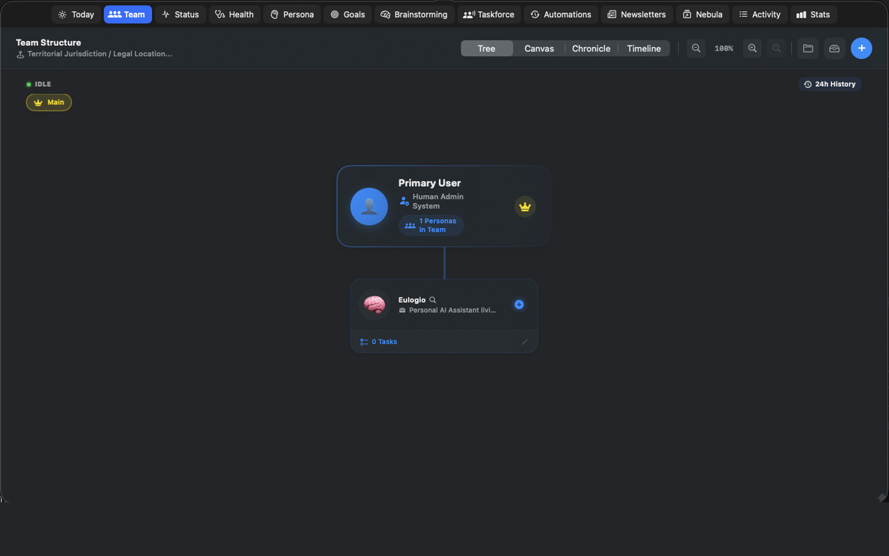Click 'Personal AI Assistant livi...' description
The image size is (889, 556).
point(453,310)
